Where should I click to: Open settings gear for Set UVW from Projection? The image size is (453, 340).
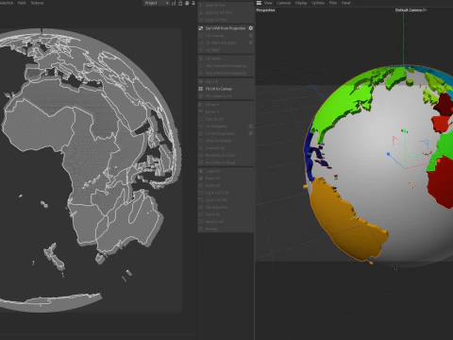coord(251,28)
